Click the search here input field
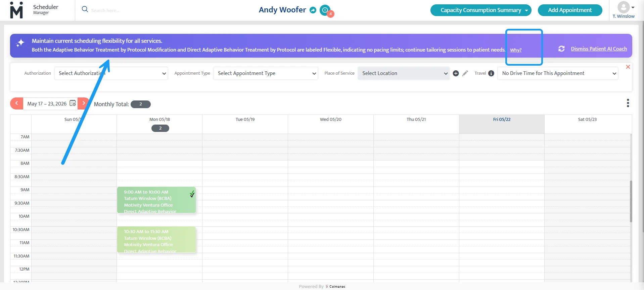 click(x=105, y=10)
